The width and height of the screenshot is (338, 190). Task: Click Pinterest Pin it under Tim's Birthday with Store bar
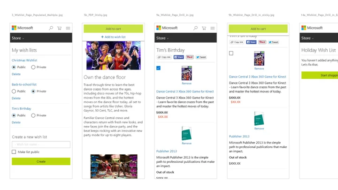point(190,57)
